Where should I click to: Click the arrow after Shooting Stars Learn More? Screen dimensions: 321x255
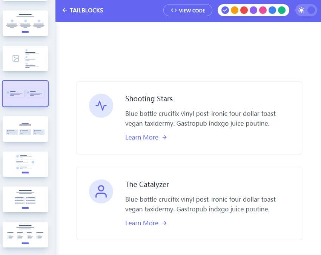tap(164, 138)
